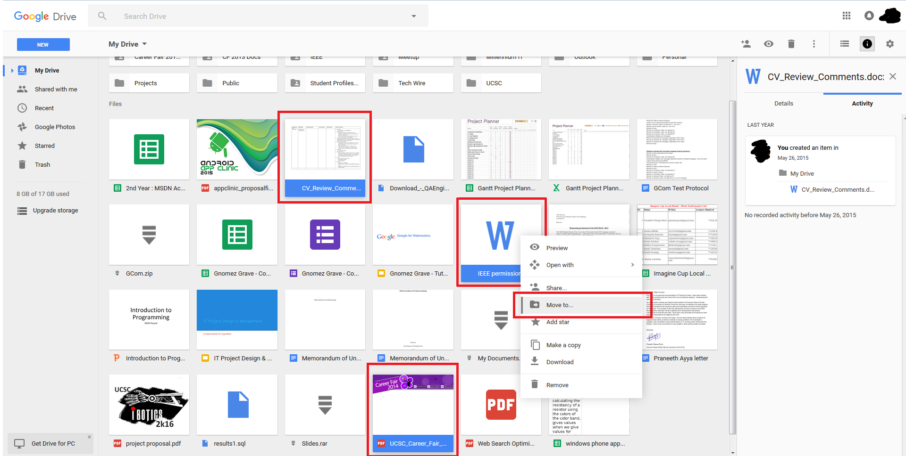906x456 pixels.
Task: Switch to the Details tab
Action: [784, 103]
